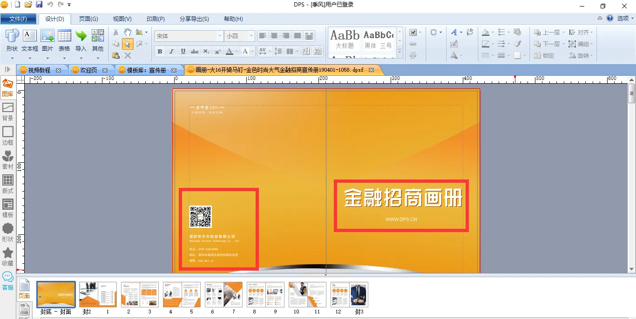Image resolution: width=636 pixels, height=319 pixels.
Task: Toggle italic formatting
Action: coord(171,51)
